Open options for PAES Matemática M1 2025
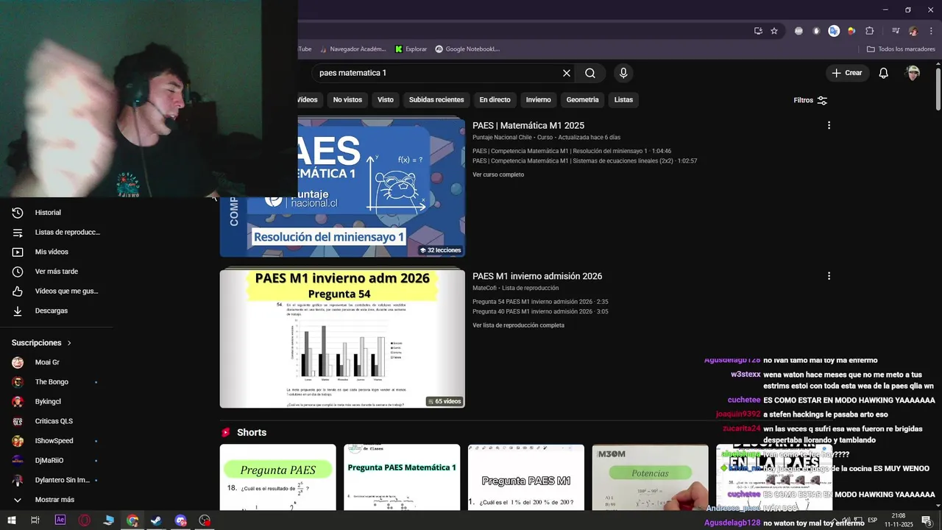The image size is (942, 530). pyautogui.click(x=829, y=125)
